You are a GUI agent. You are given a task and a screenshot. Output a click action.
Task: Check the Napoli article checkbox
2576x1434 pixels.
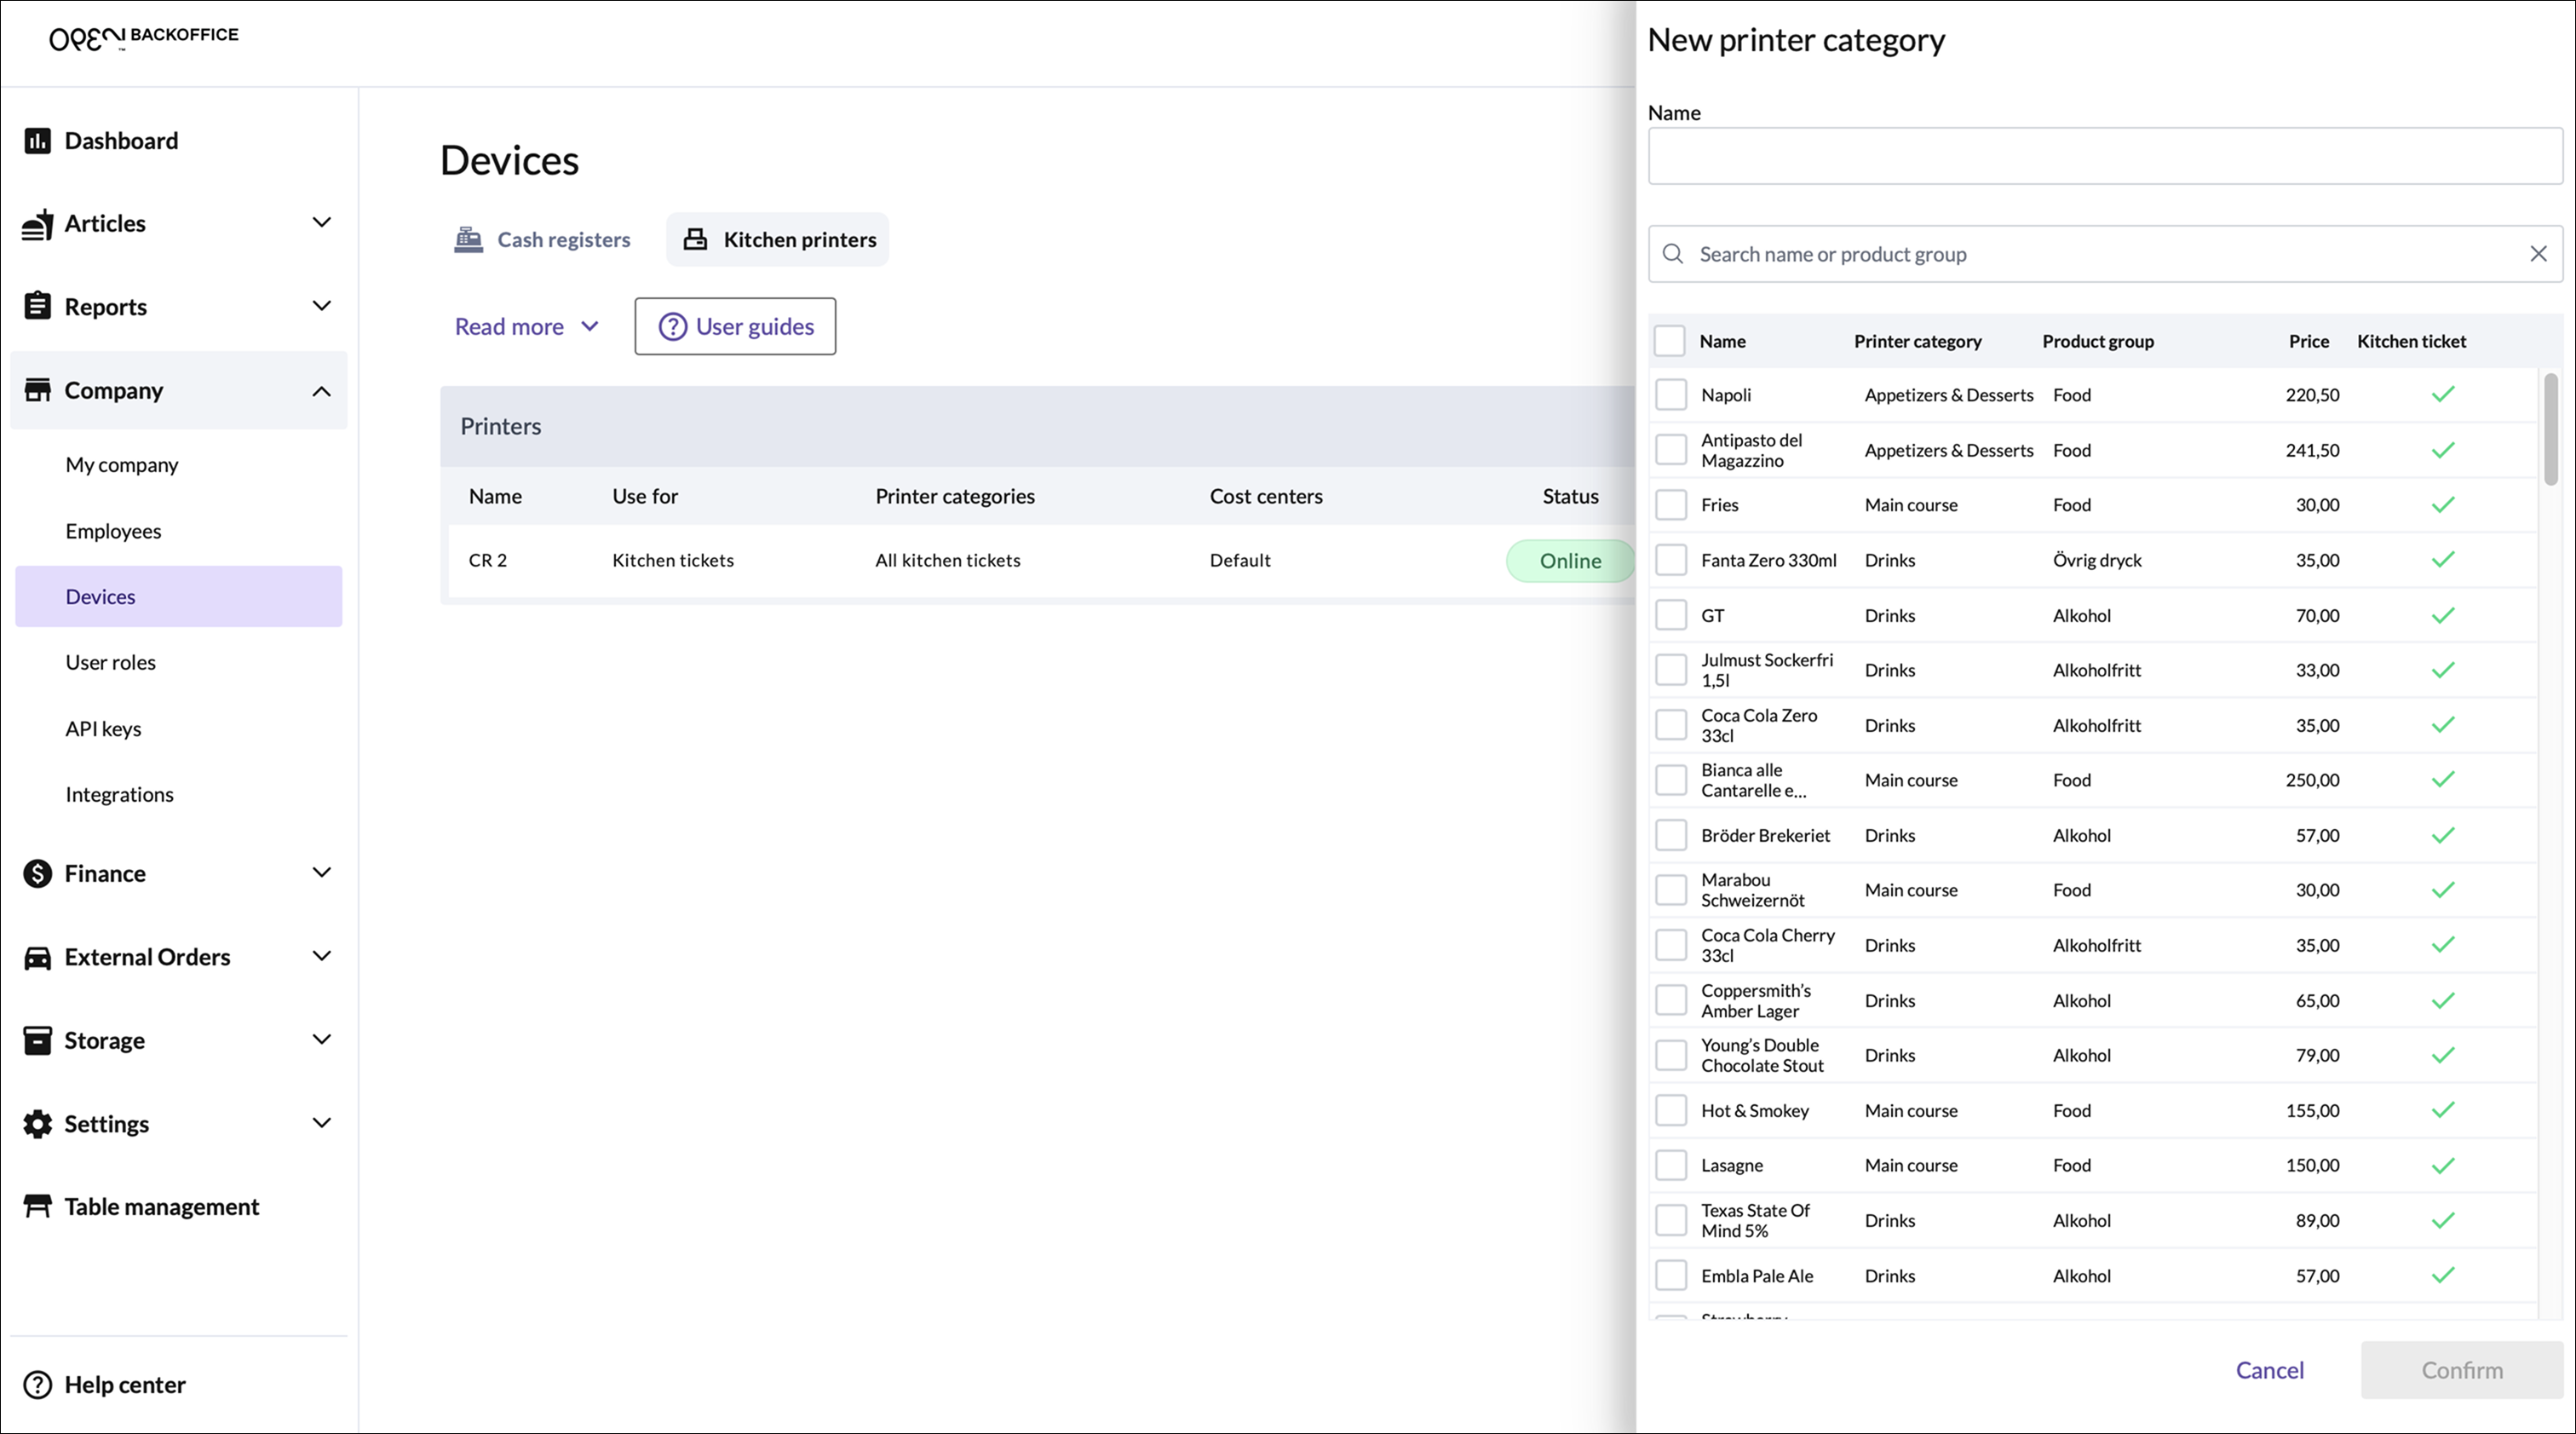(1670, 395)
